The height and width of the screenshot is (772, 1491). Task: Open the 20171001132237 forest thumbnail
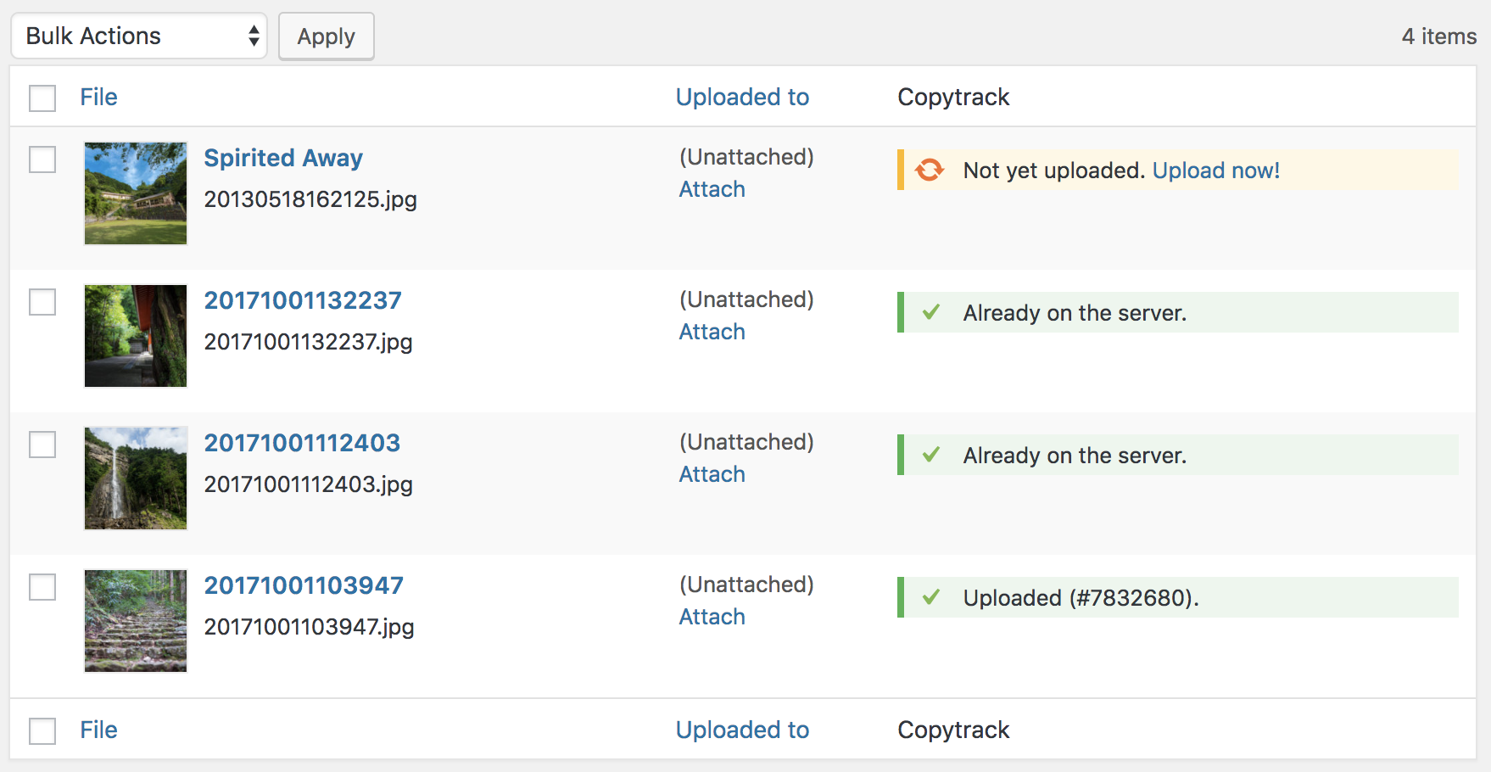[136, 336]
